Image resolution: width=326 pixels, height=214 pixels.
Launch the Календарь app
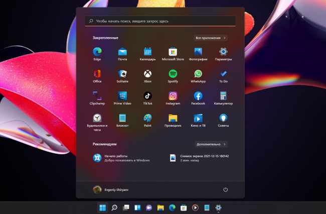pyautogui.click(x=147, y=54)
